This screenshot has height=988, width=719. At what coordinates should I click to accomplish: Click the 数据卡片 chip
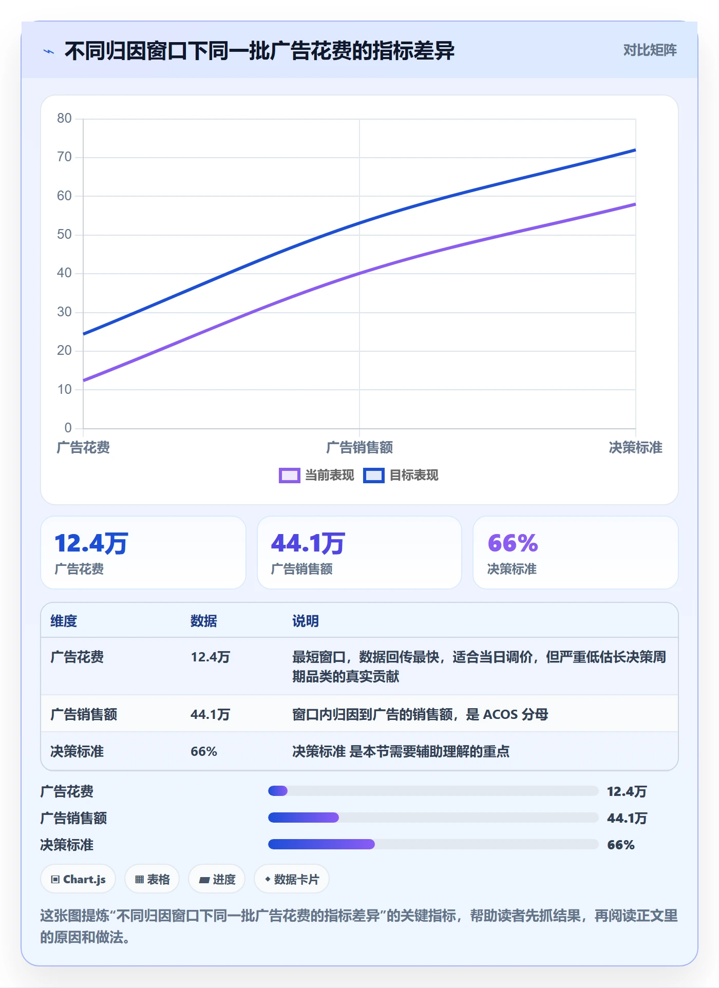tap(292, 879)
